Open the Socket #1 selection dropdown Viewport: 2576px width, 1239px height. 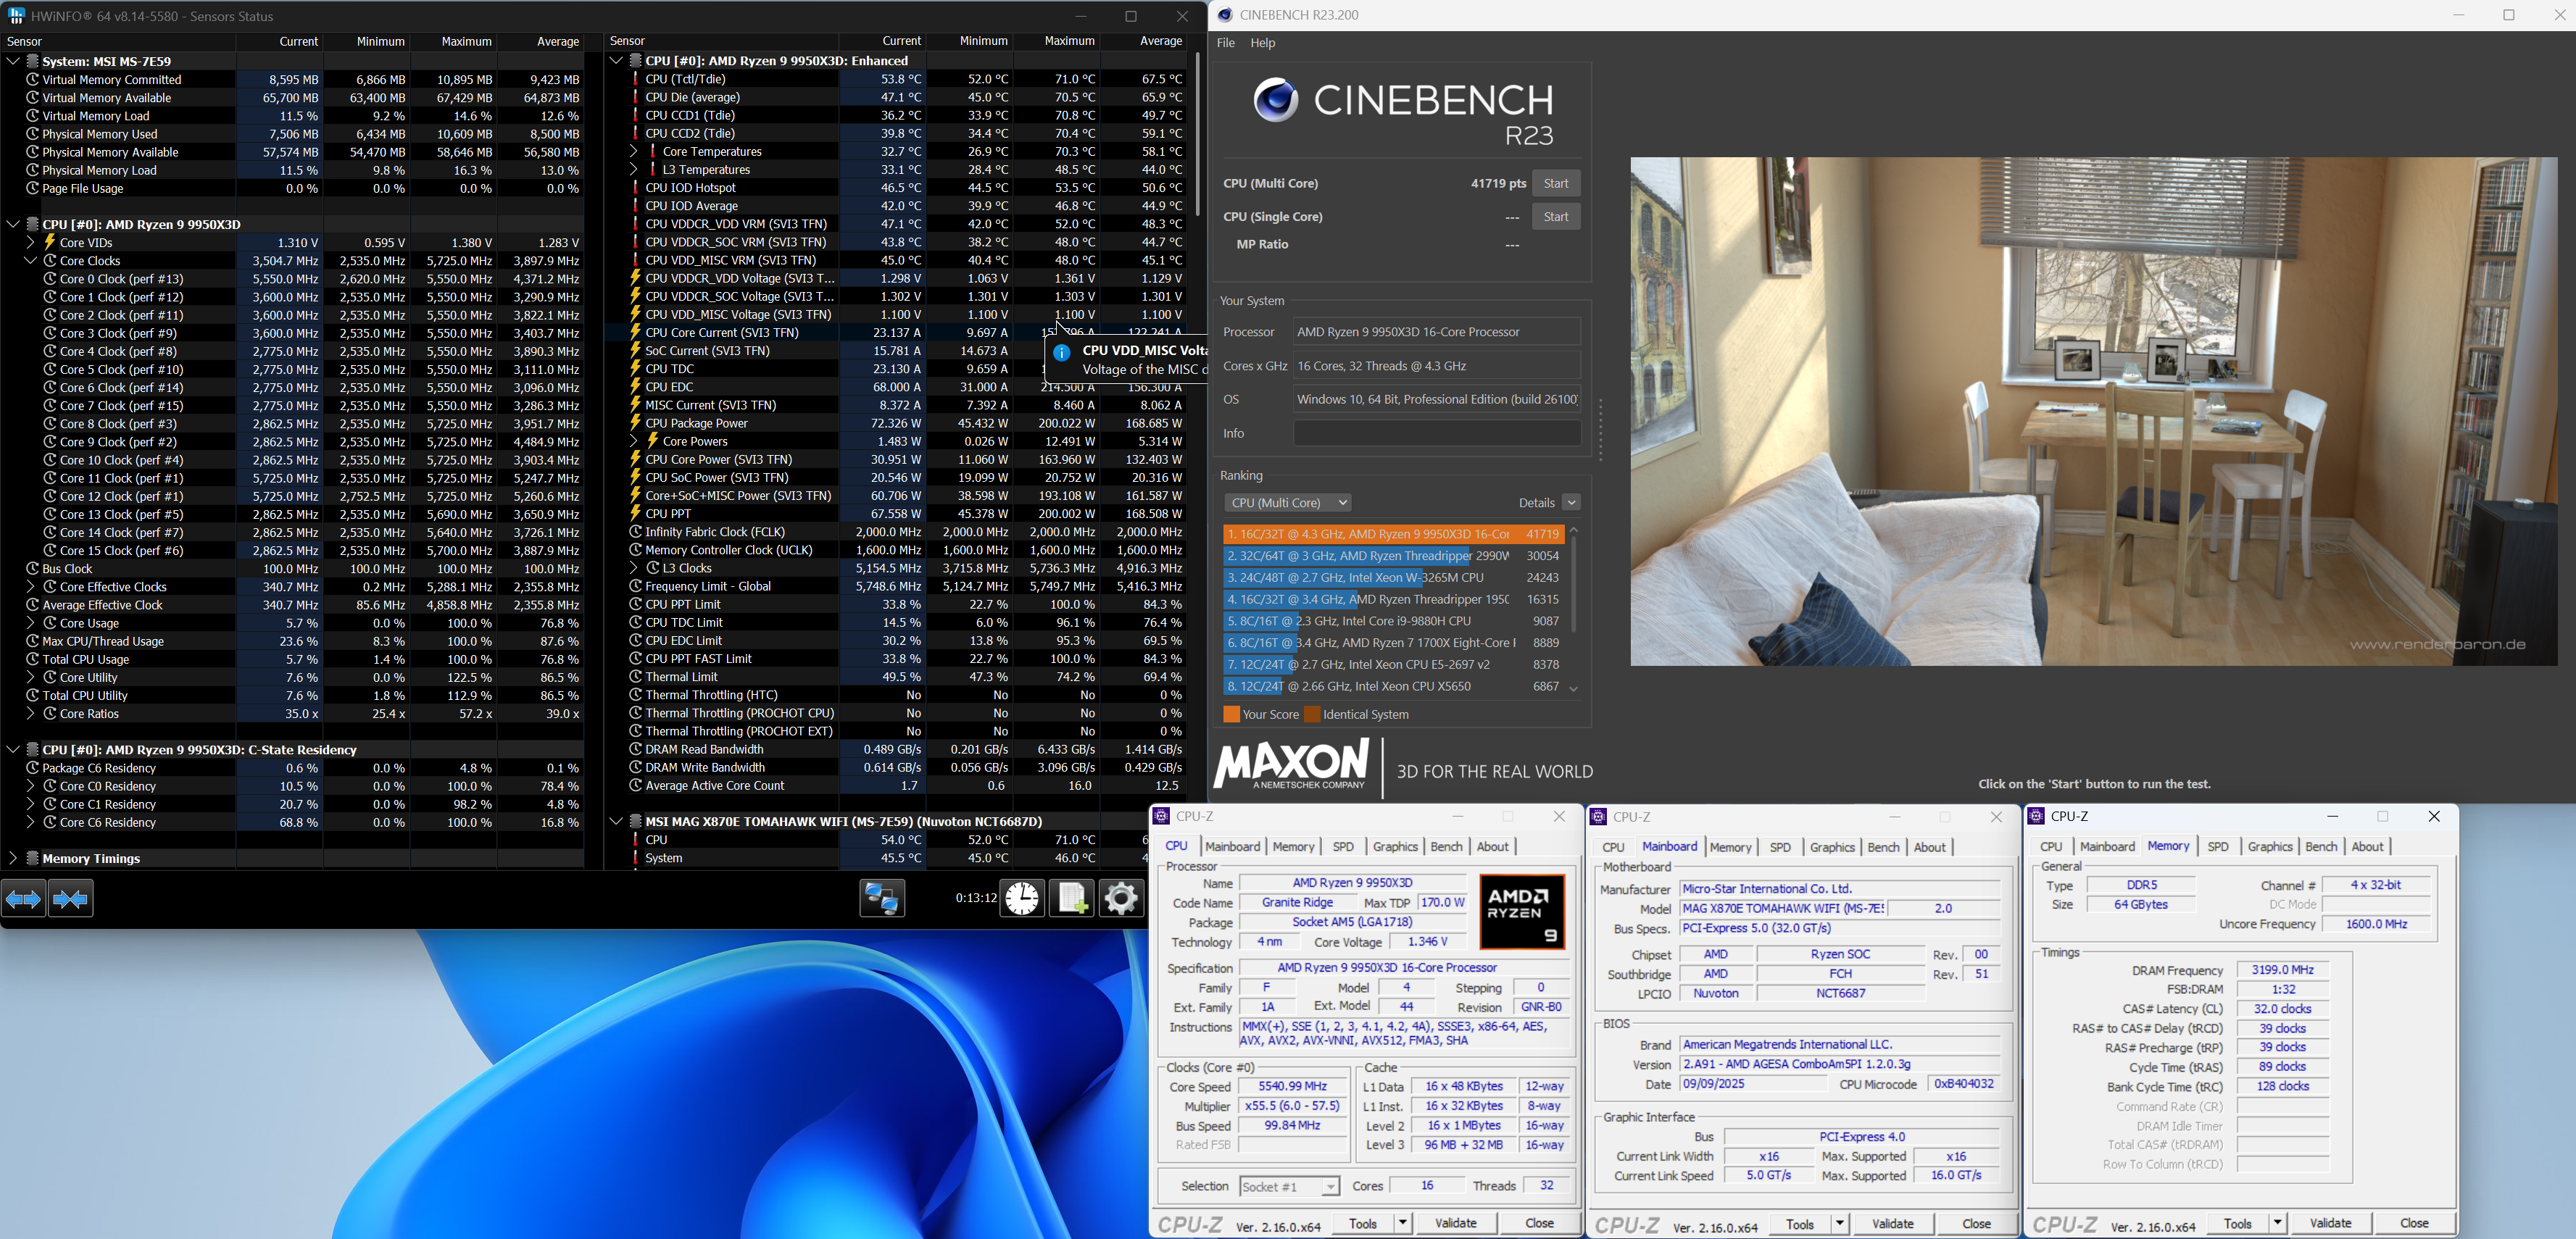coord(1289,1187)
